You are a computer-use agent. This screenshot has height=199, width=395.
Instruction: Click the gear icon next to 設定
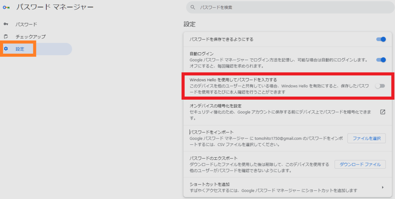coord(6,49)
